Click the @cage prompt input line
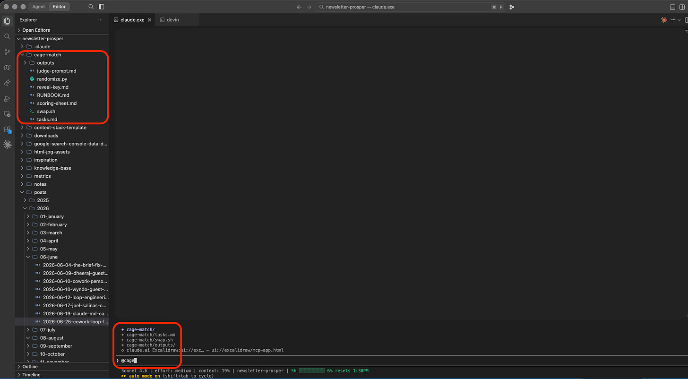This screenshot has width=688, height=379. [x=401, y=360]
